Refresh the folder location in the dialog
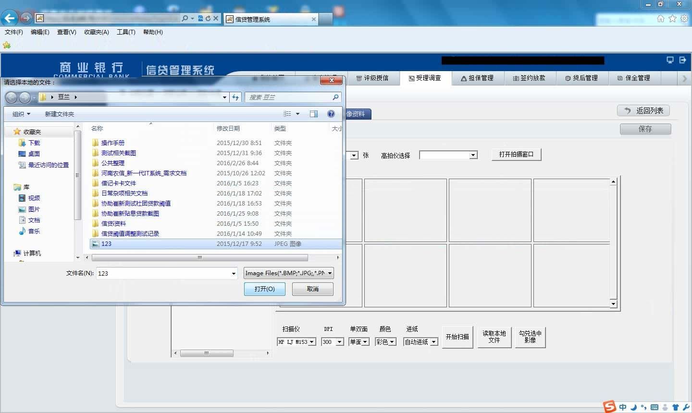 tap(235, 97)
